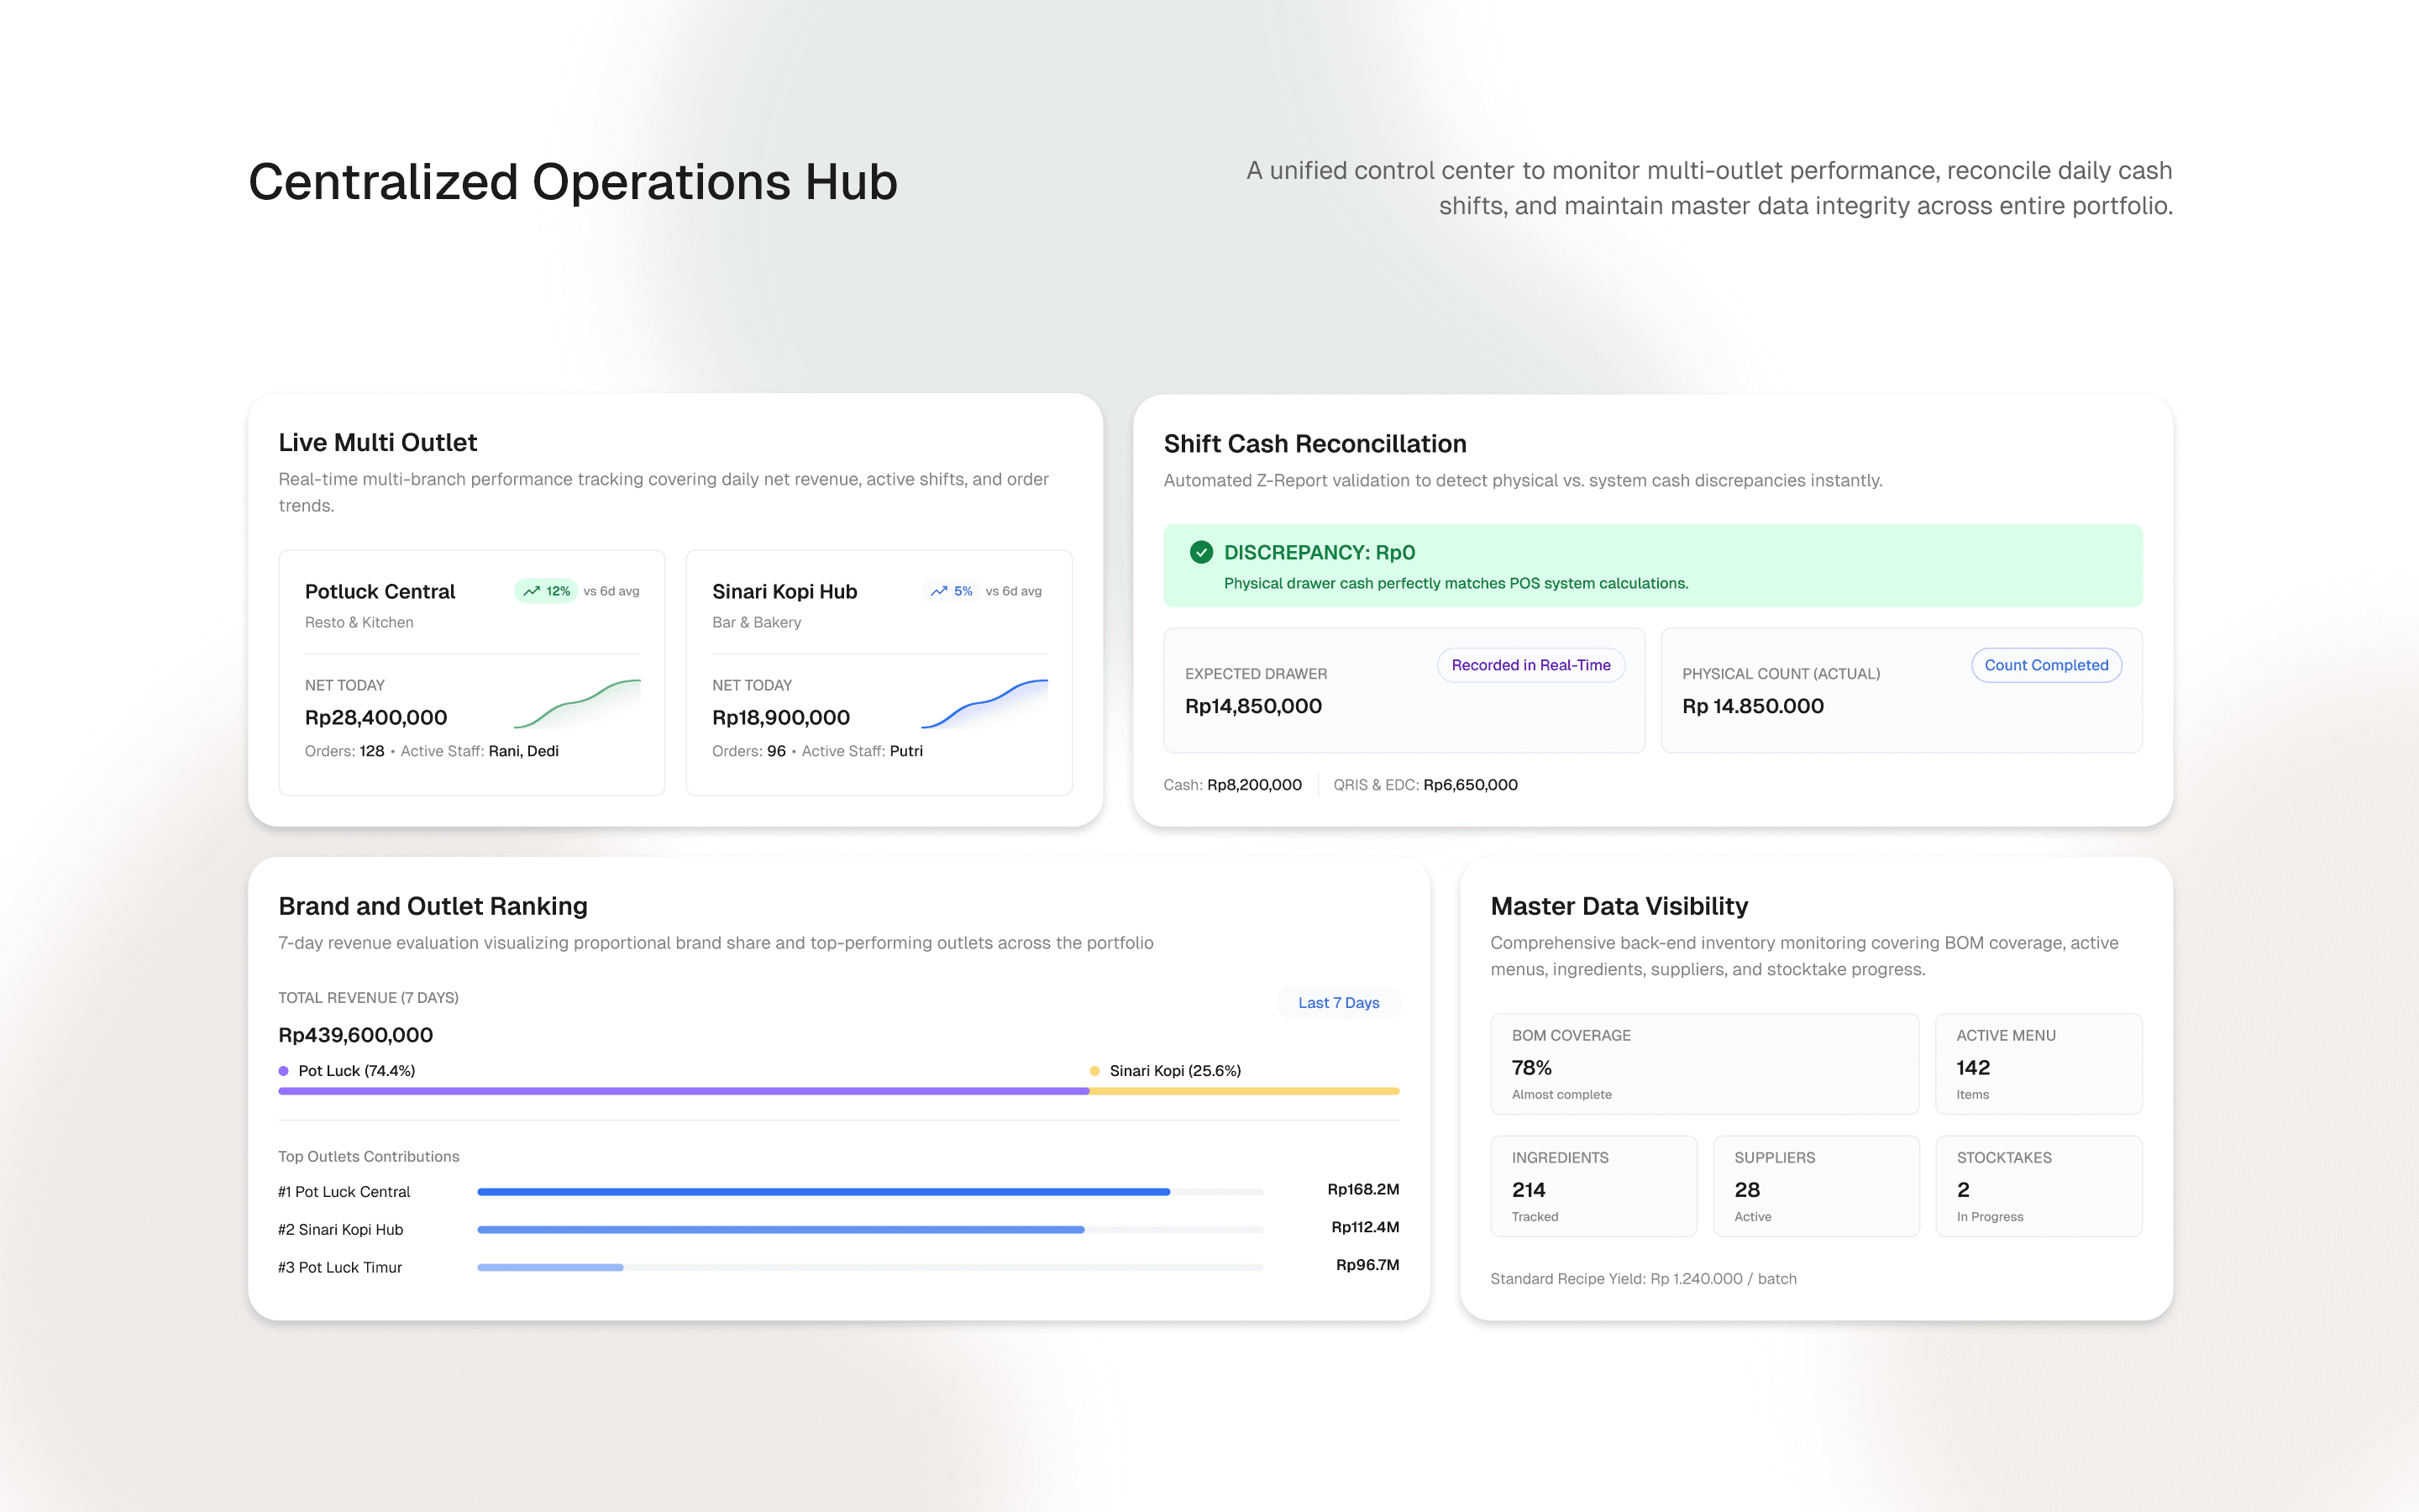The height and width of the screenshot is (1512, 2419).
Task: Click the 12% growth badge
Action: click(x=546, y=591)
